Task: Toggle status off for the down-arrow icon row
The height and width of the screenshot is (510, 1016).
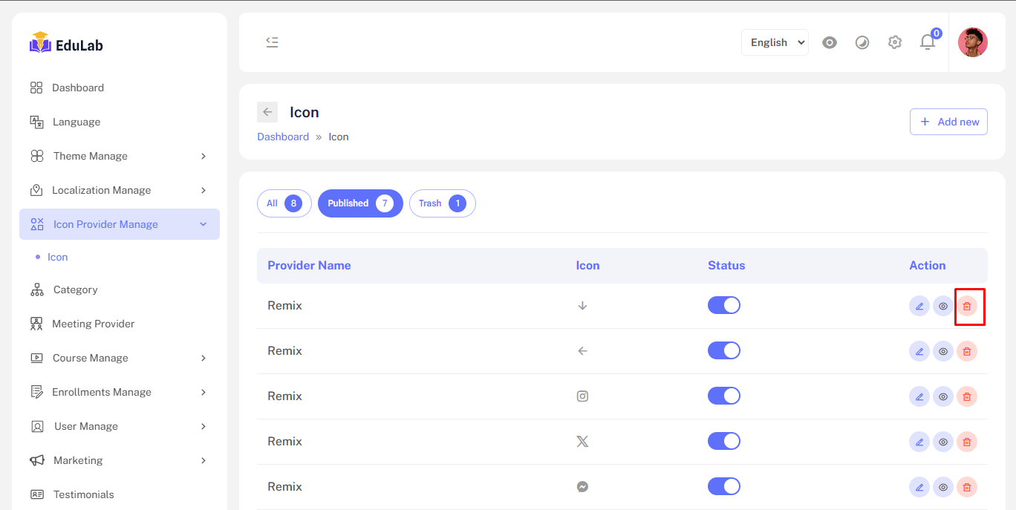Action: pos(723,306)
